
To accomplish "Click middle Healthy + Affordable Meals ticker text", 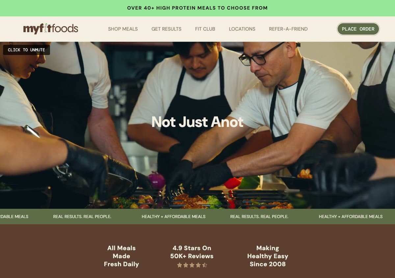I will click(x=173, y=216).
